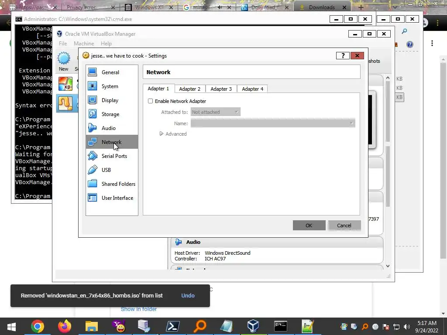Close the Downloads Chrome tab
The height and width of the screenshot is (335, 447).
pos(344,7)
